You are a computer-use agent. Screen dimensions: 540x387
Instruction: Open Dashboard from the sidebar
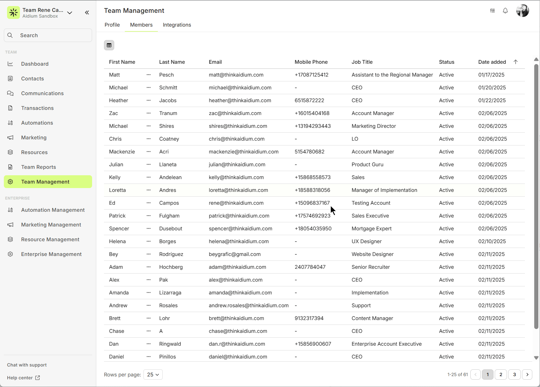pyautogui.click(x=35, y=64)
